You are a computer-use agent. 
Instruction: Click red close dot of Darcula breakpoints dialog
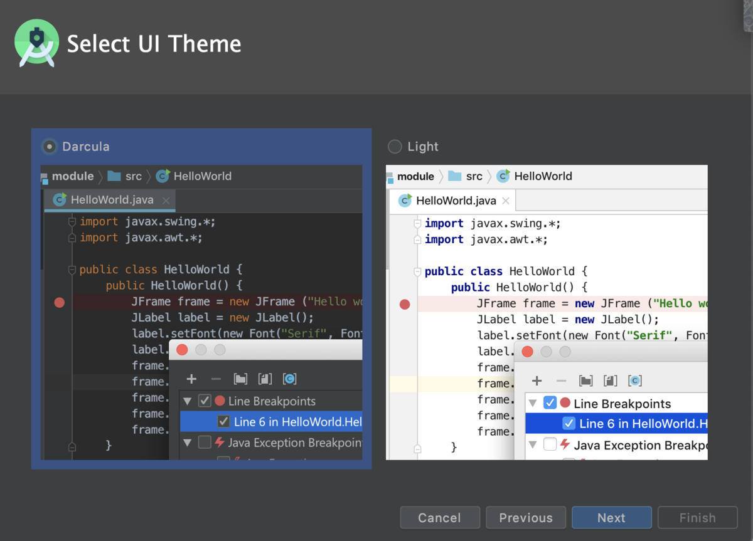tap(182, 350)
